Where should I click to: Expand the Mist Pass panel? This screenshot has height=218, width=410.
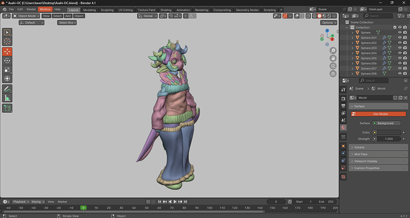pos(379,154)
